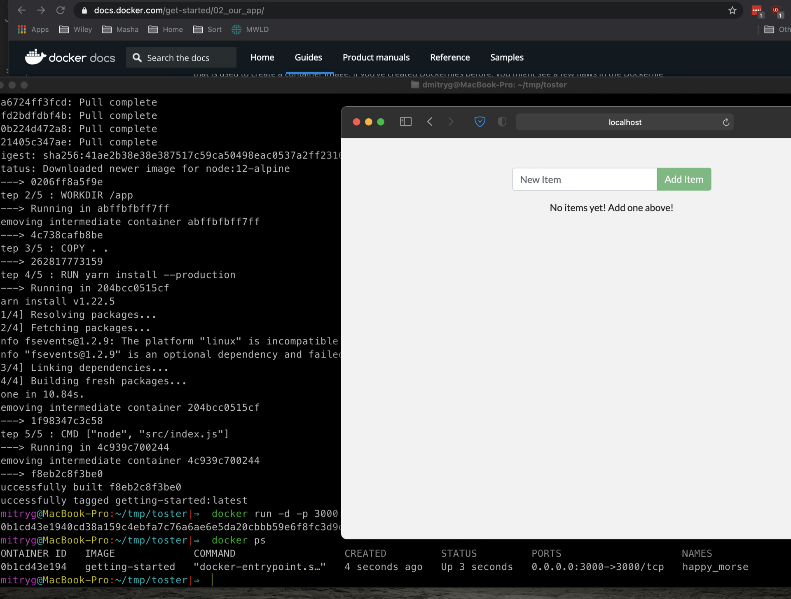
Task: Click the Add Item button
Action: pyautogui.click(x=684, y=179)
